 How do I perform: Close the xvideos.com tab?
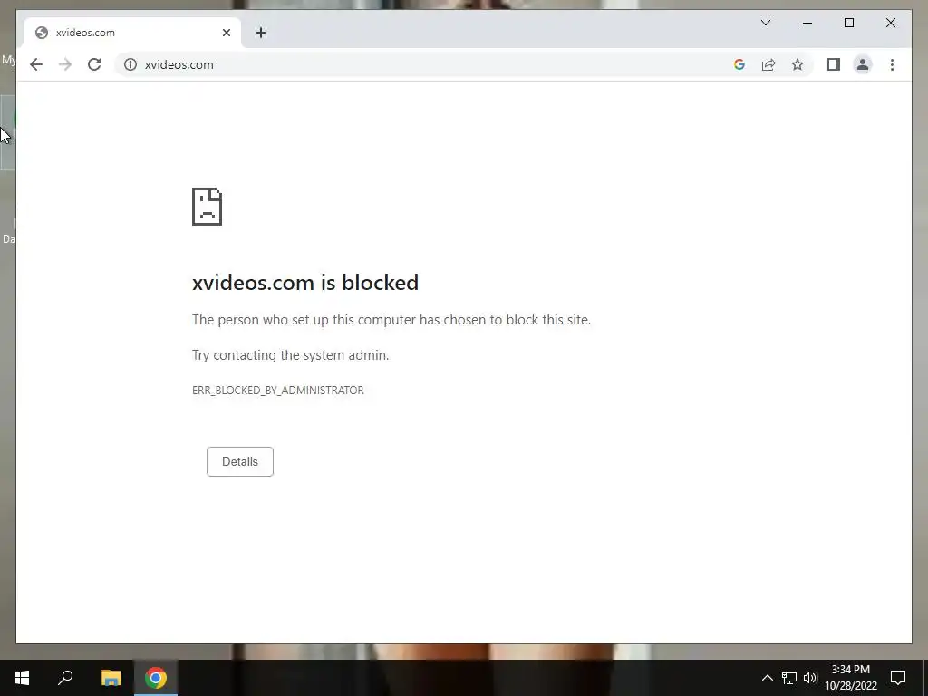coord(226,33)
